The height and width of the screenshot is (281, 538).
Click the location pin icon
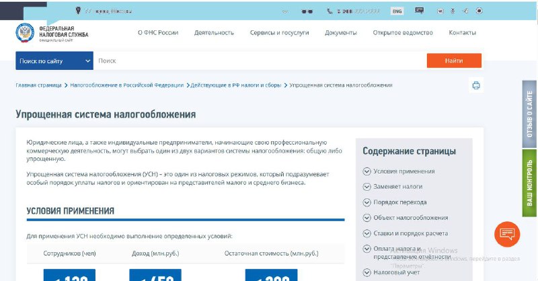(78, 11)
